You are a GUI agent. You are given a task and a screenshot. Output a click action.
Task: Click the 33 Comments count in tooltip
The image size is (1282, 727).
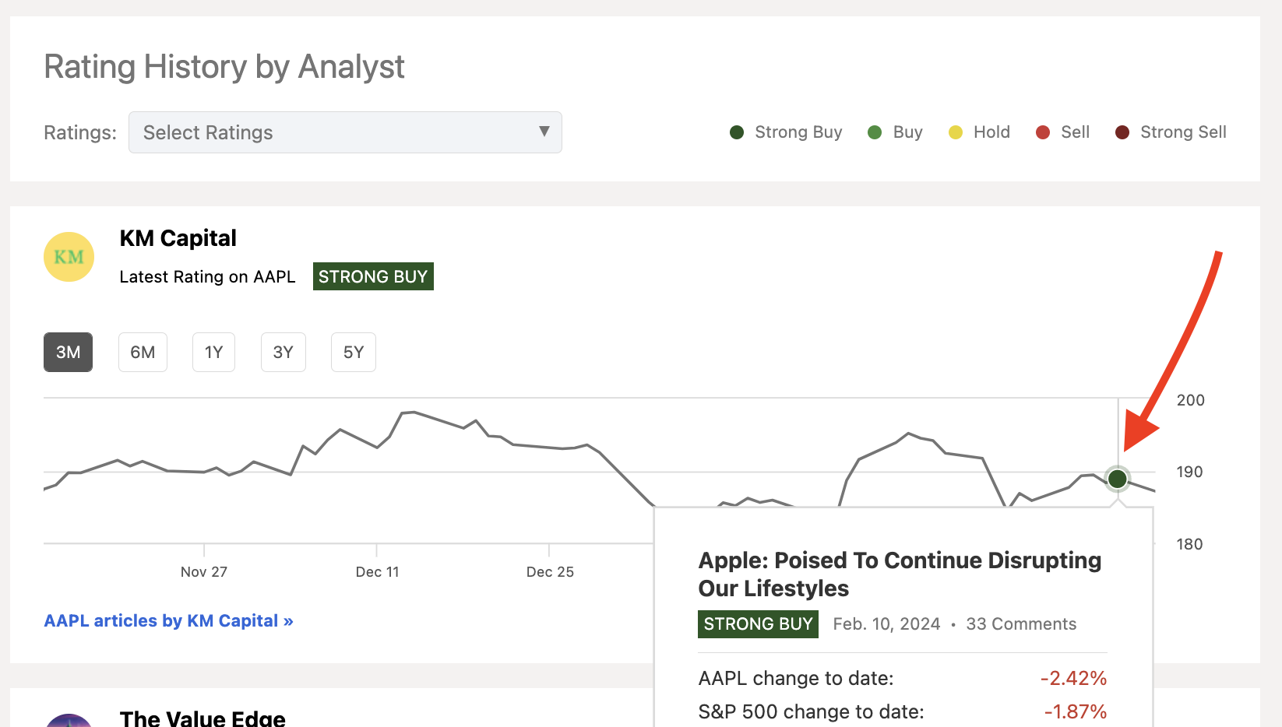tap(1021, 623)
